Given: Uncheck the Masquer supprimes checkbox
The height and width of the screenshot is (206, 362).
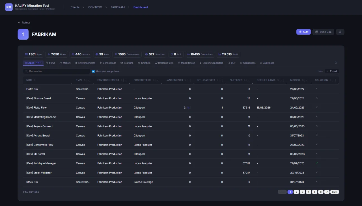Looking at the screenshot, I should click(93, 71).
